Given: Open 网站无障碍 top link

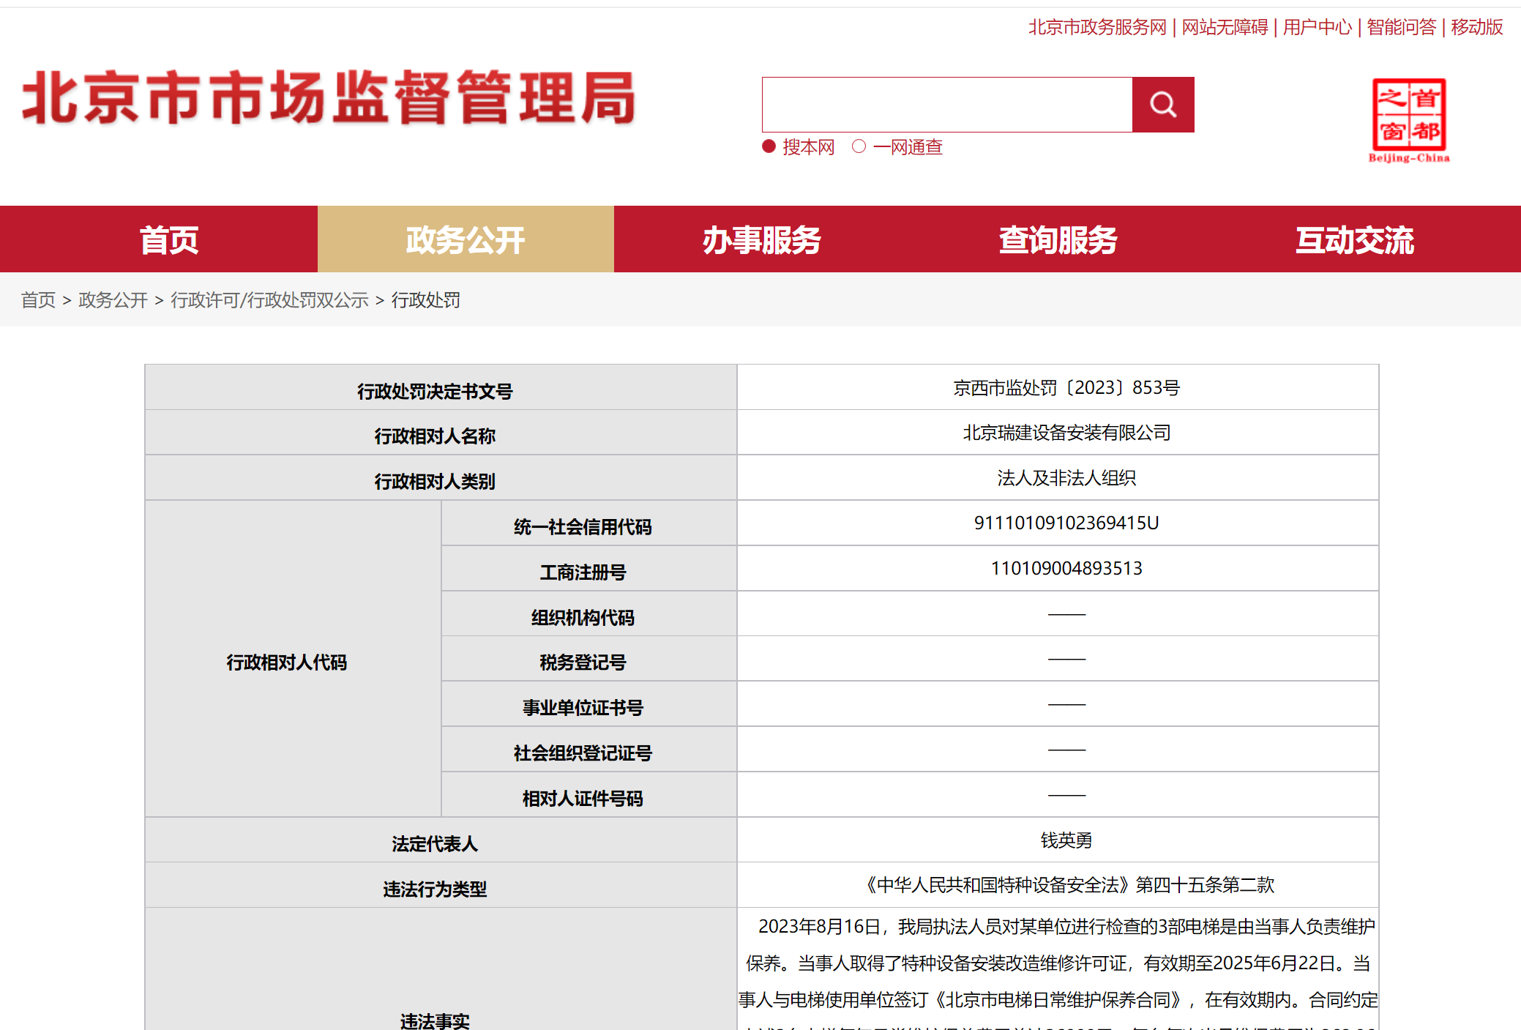Looking at the screenshot, I should [x=1225, y=27].
